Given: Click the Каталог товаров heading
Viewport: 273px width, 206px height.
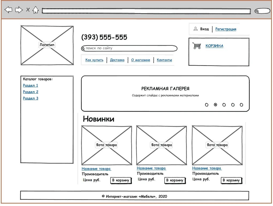Looking at the screenshot, I should click(38, 79).
